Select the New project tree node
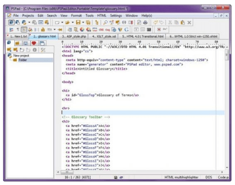 (21, 56)
